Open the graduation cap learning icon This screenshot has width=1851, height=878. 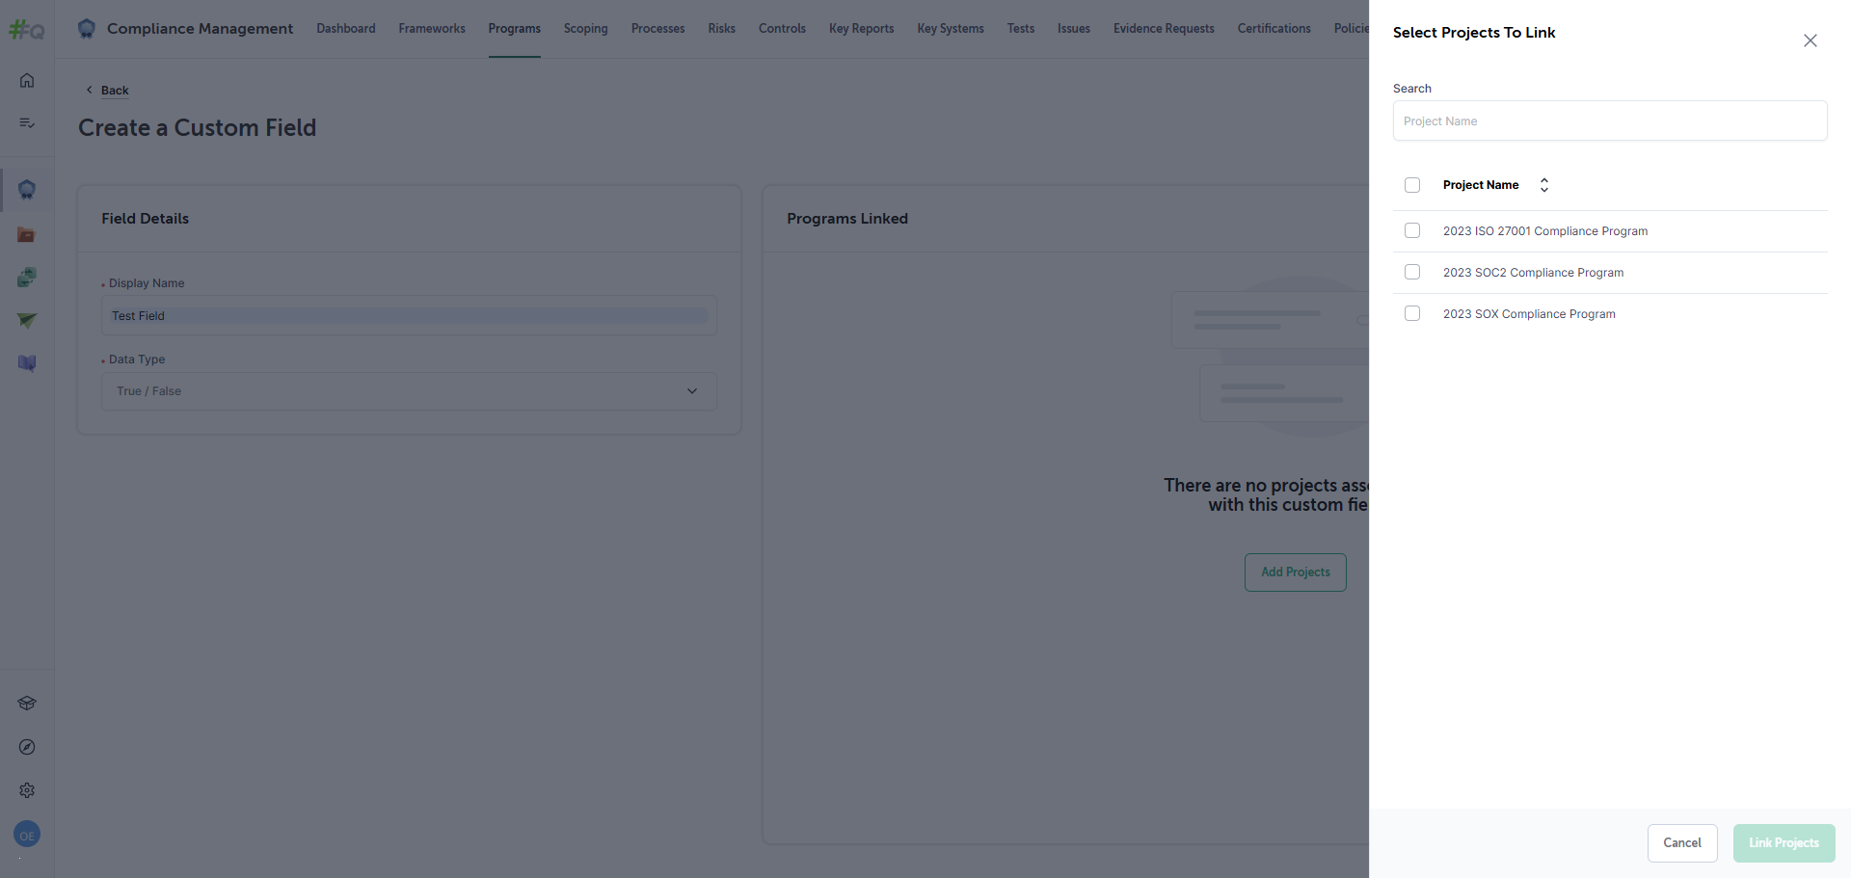click(27, 704)
